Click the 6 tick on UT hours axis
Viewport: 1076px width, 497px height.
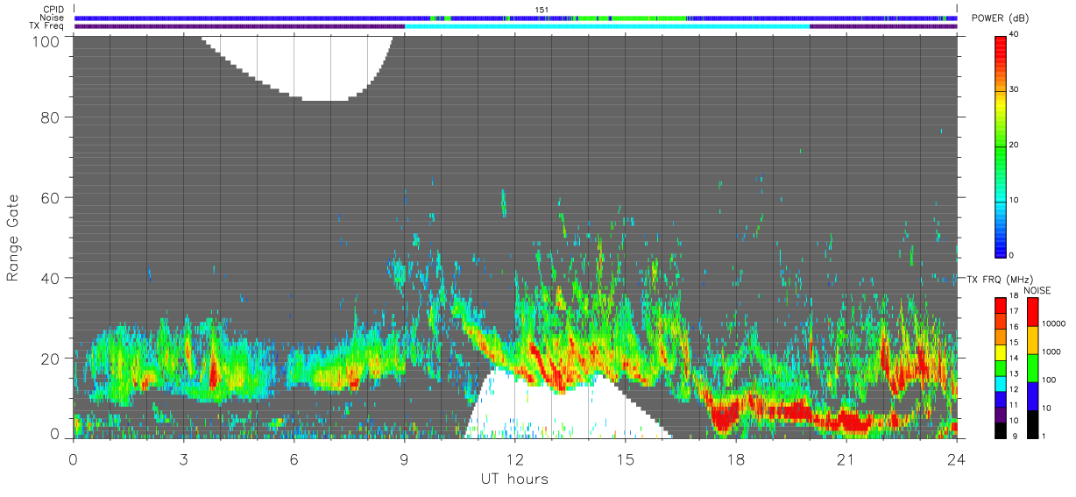tap(294, 458)
